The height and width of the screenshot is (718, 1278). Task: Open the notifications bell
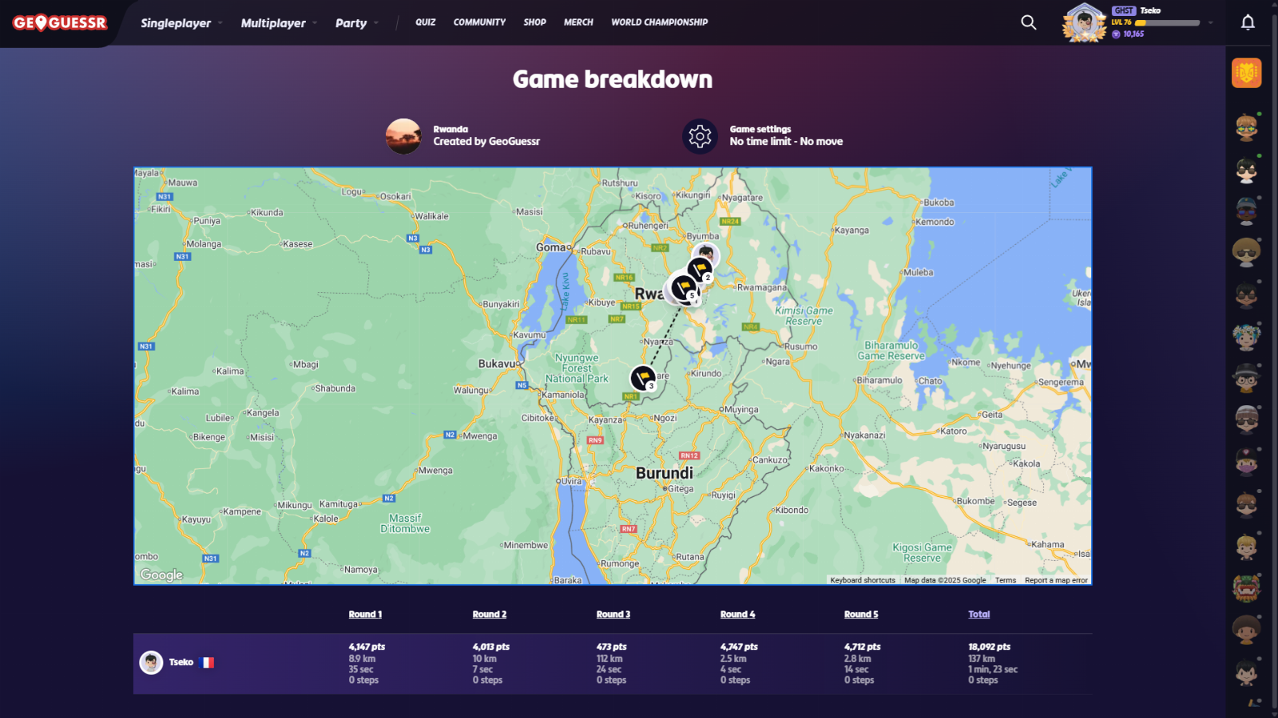point(1248,22)
